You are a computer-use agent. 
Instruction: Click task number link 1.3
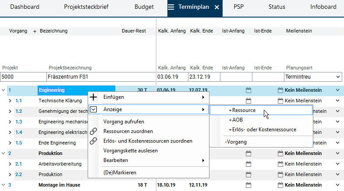[x=19, y=122]
